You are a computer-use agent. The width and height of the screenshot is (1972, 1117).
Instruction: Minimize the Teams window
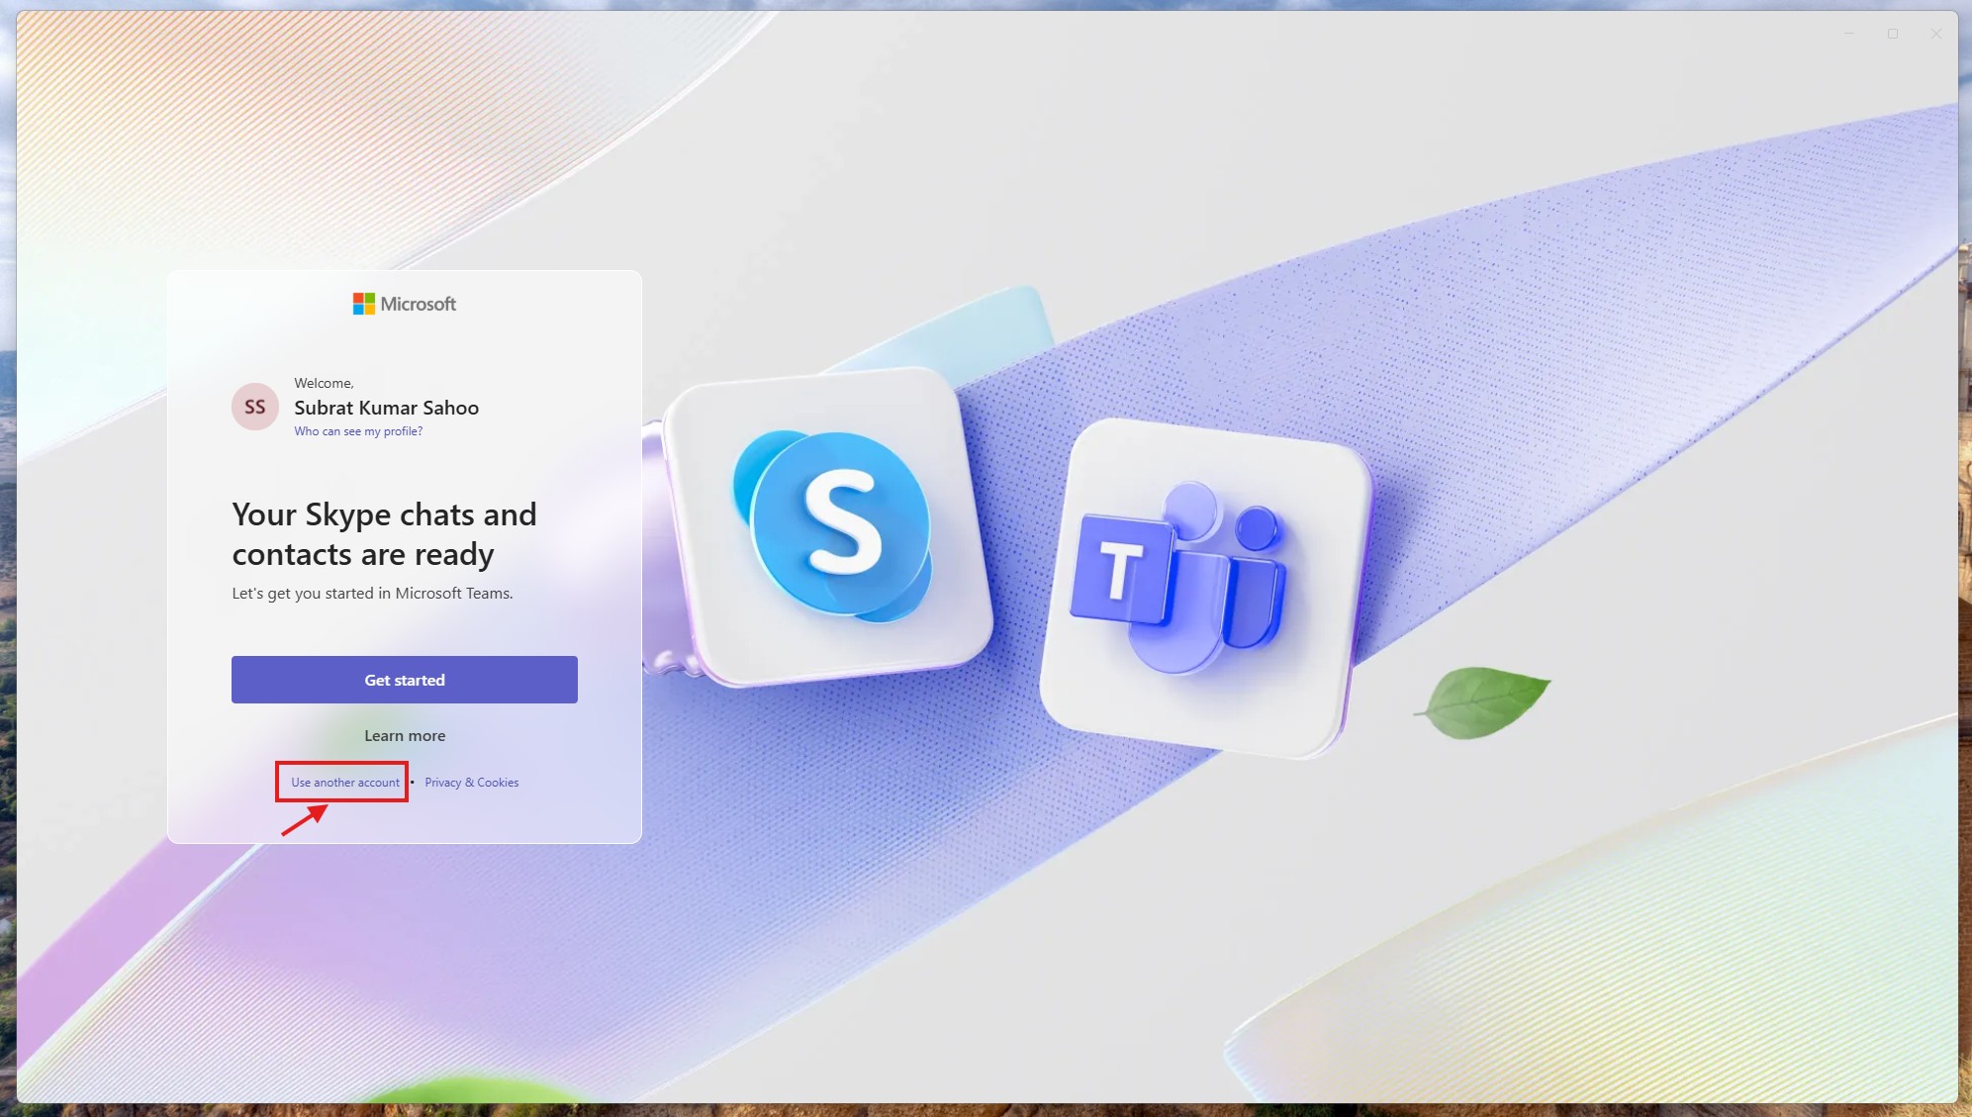1848,34
